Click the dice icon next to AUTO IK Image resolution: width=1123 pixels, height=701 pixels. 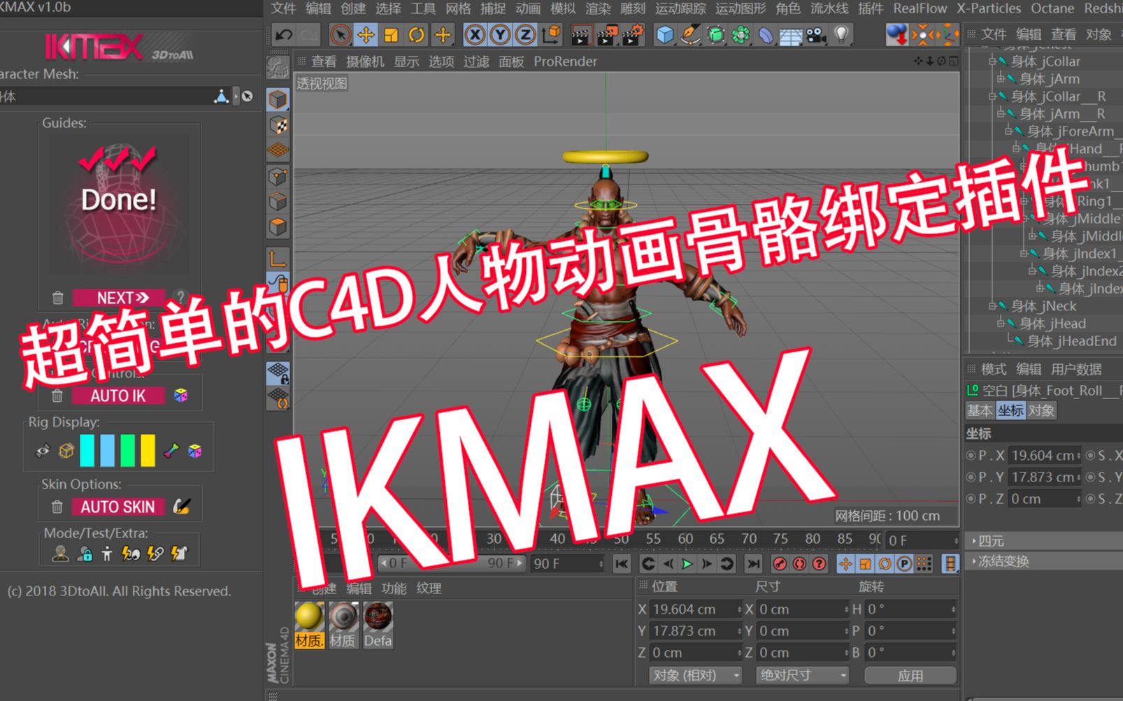click(181, 394)
